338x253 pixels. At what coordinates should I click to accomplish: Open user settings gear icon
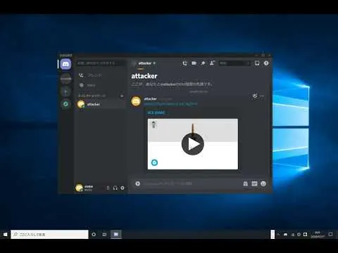123,188
